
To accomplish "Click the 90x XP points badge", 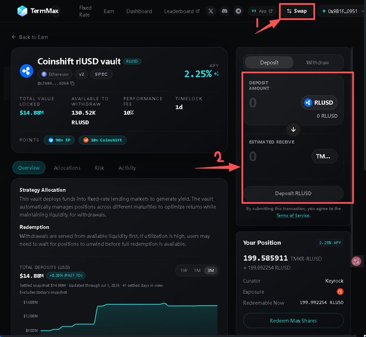I will [59, 140].
